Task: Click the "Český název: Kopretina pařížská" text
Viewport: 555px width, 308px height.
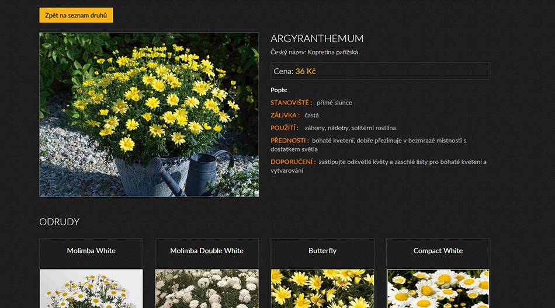Action: pyautogui.click(x=314, y=52)
